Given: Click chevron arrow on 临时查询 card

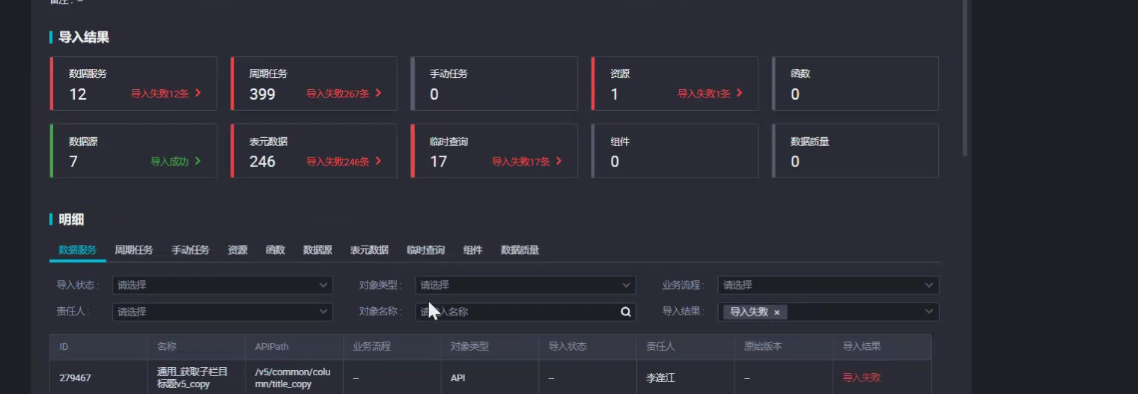Looking at the screenshot, I should point(559,161).
